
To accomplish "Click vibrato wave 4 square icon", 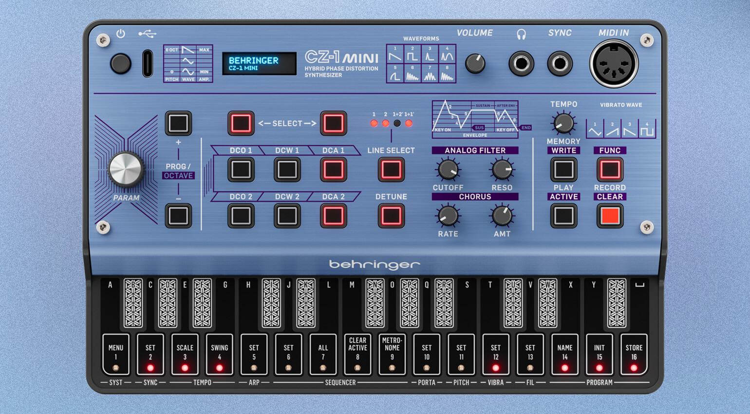I will click(647, 130).
